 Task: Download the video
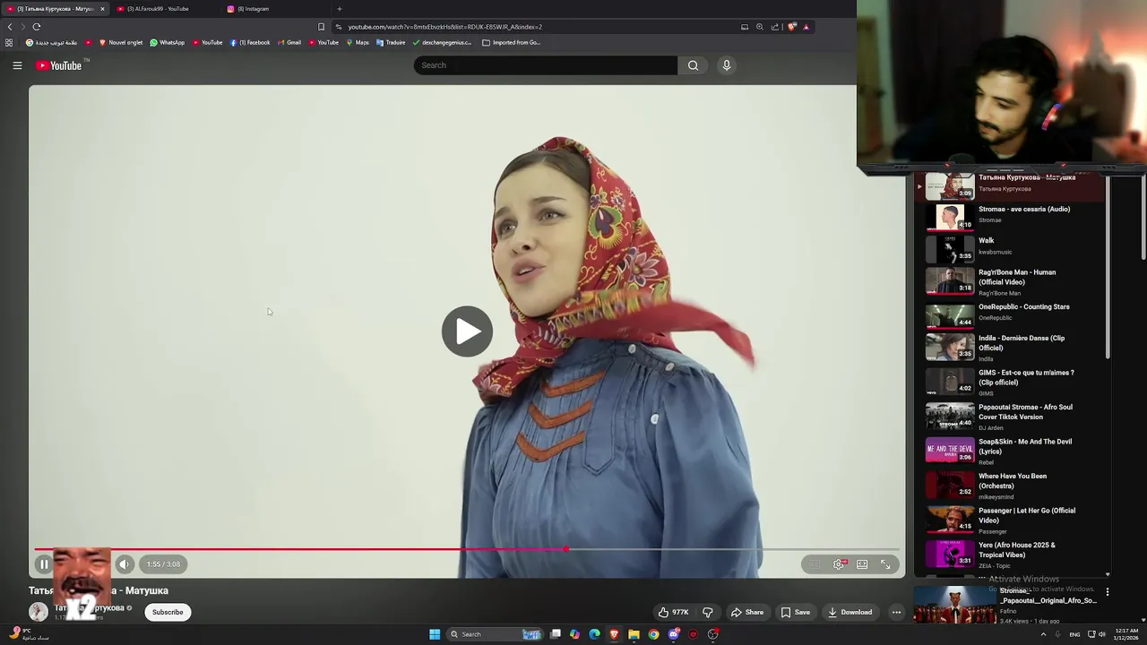pos(849,613)
